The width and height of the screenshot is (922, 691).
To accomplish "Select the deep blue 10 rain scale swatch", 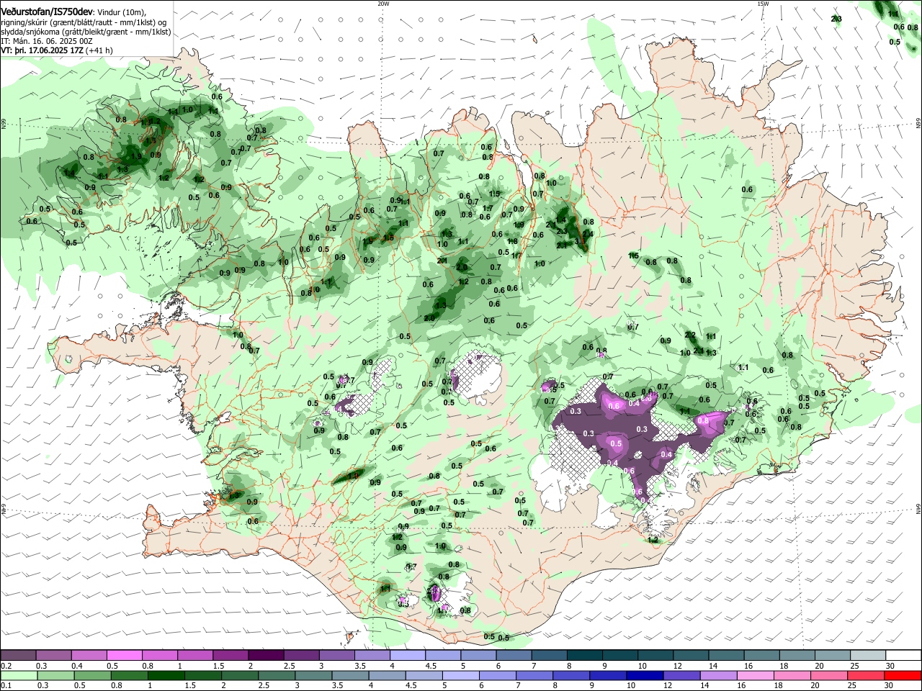I will (645, 675).
